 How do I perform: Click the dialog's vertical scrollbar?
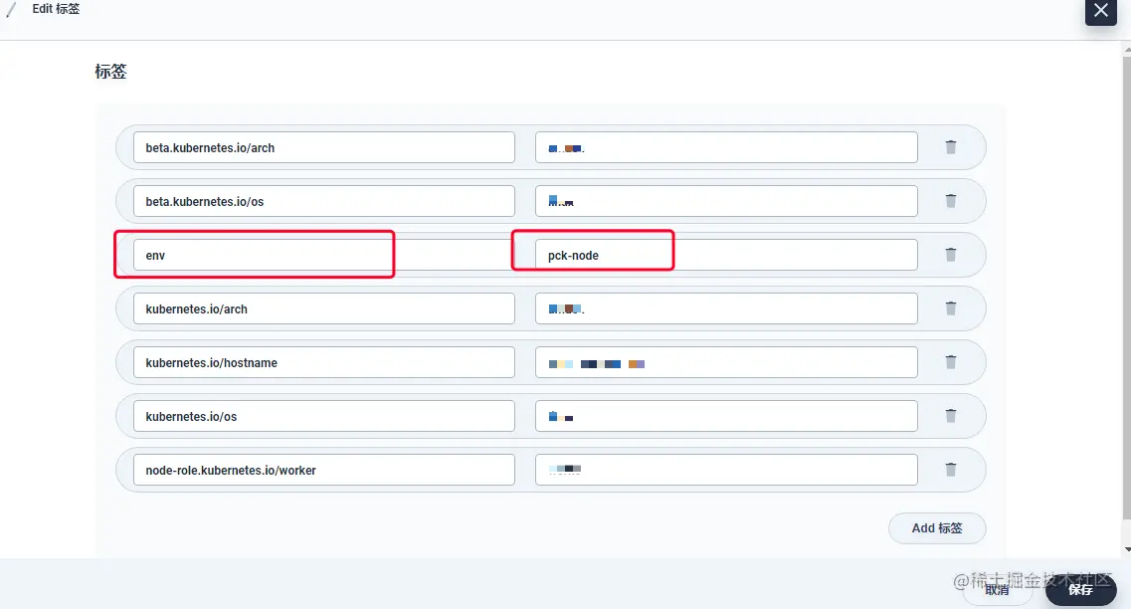pos(1127,289)
